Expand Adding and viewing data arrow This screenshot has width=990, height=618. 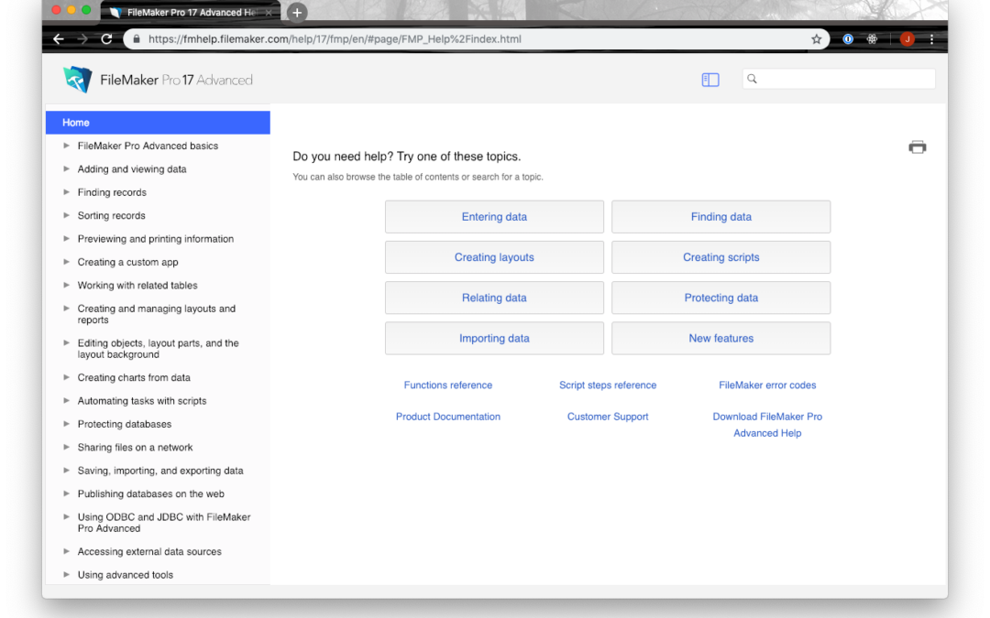(x=66, y=169)
